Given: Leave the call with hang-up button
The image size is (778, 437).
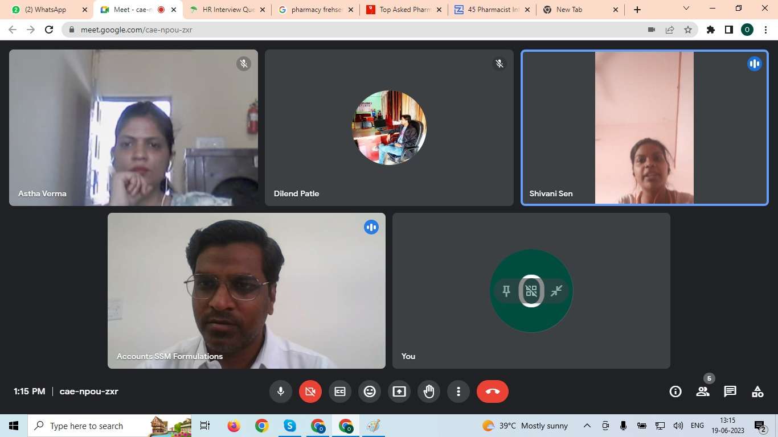Looking at the screenshot, I should pos(493,391).
